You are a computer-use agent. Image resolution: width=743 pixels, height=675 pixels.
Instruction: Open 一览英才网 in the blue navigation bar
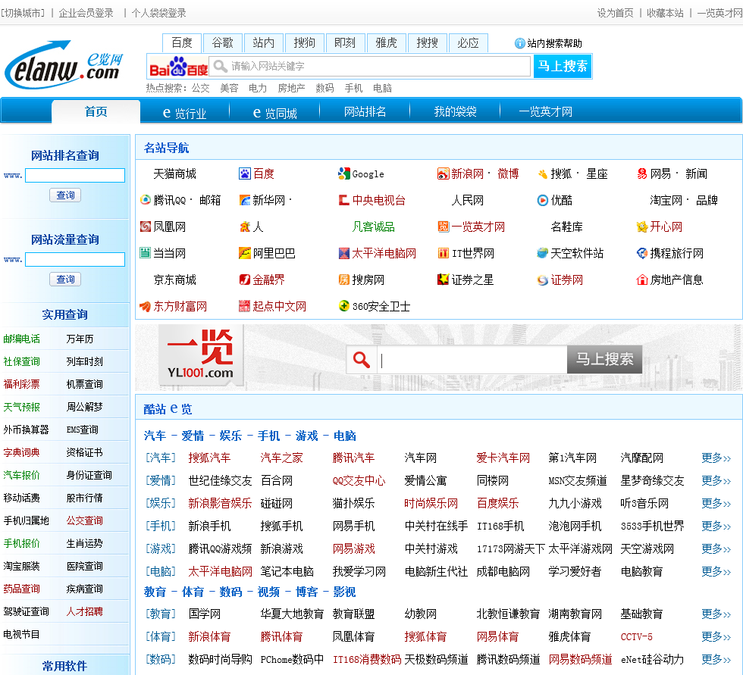pyautogui.click(x=545, y=111)
